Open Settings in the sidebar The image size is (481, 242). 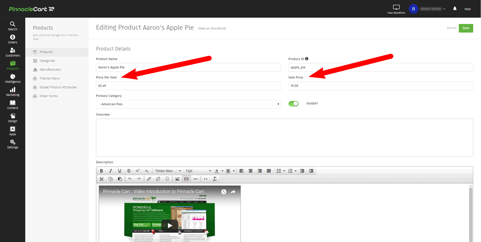12,144
